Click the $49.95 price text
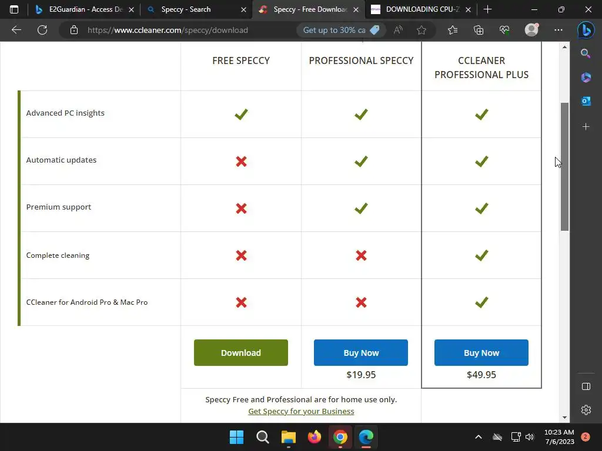This screenshot has width=602, height=451. [x=481, y=375]
